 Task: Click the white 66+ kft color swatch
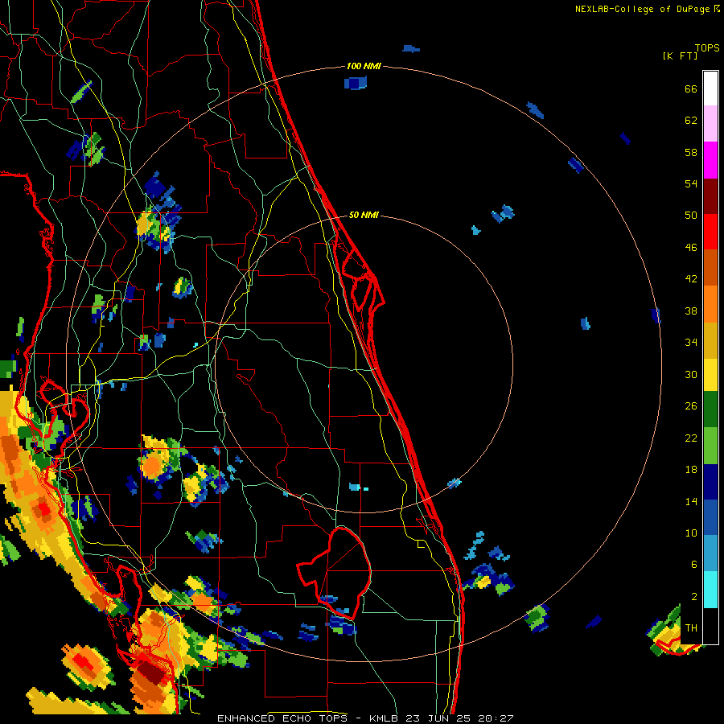[x=710, y=88]
